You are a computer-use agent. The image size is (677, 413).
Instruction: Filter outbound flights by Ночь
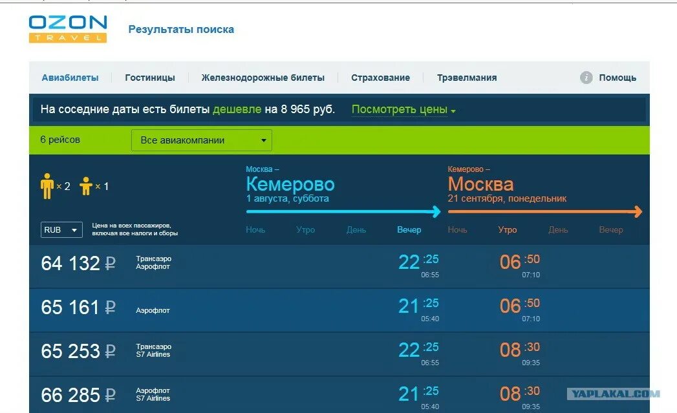(x=255, y=229)
